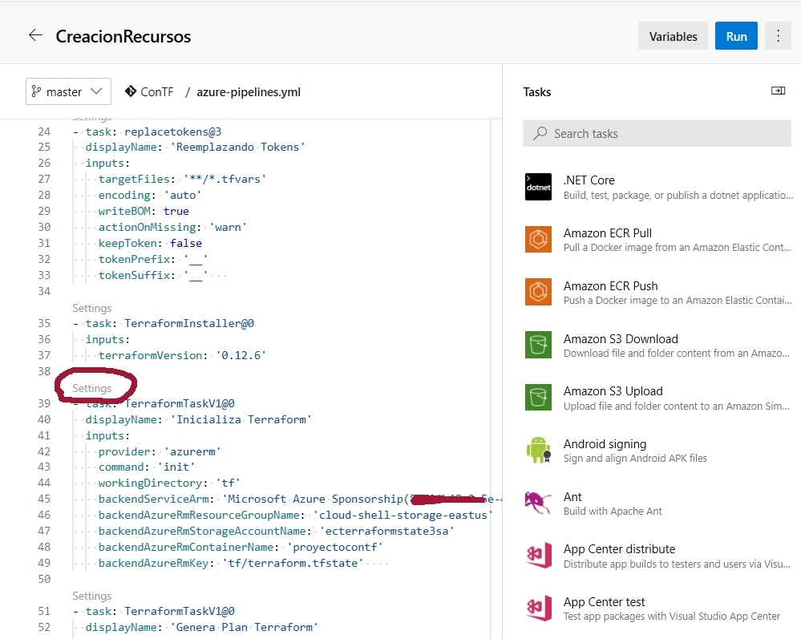801x639 pixels.
Task: Click the command 'init' line
Action: 147,467
